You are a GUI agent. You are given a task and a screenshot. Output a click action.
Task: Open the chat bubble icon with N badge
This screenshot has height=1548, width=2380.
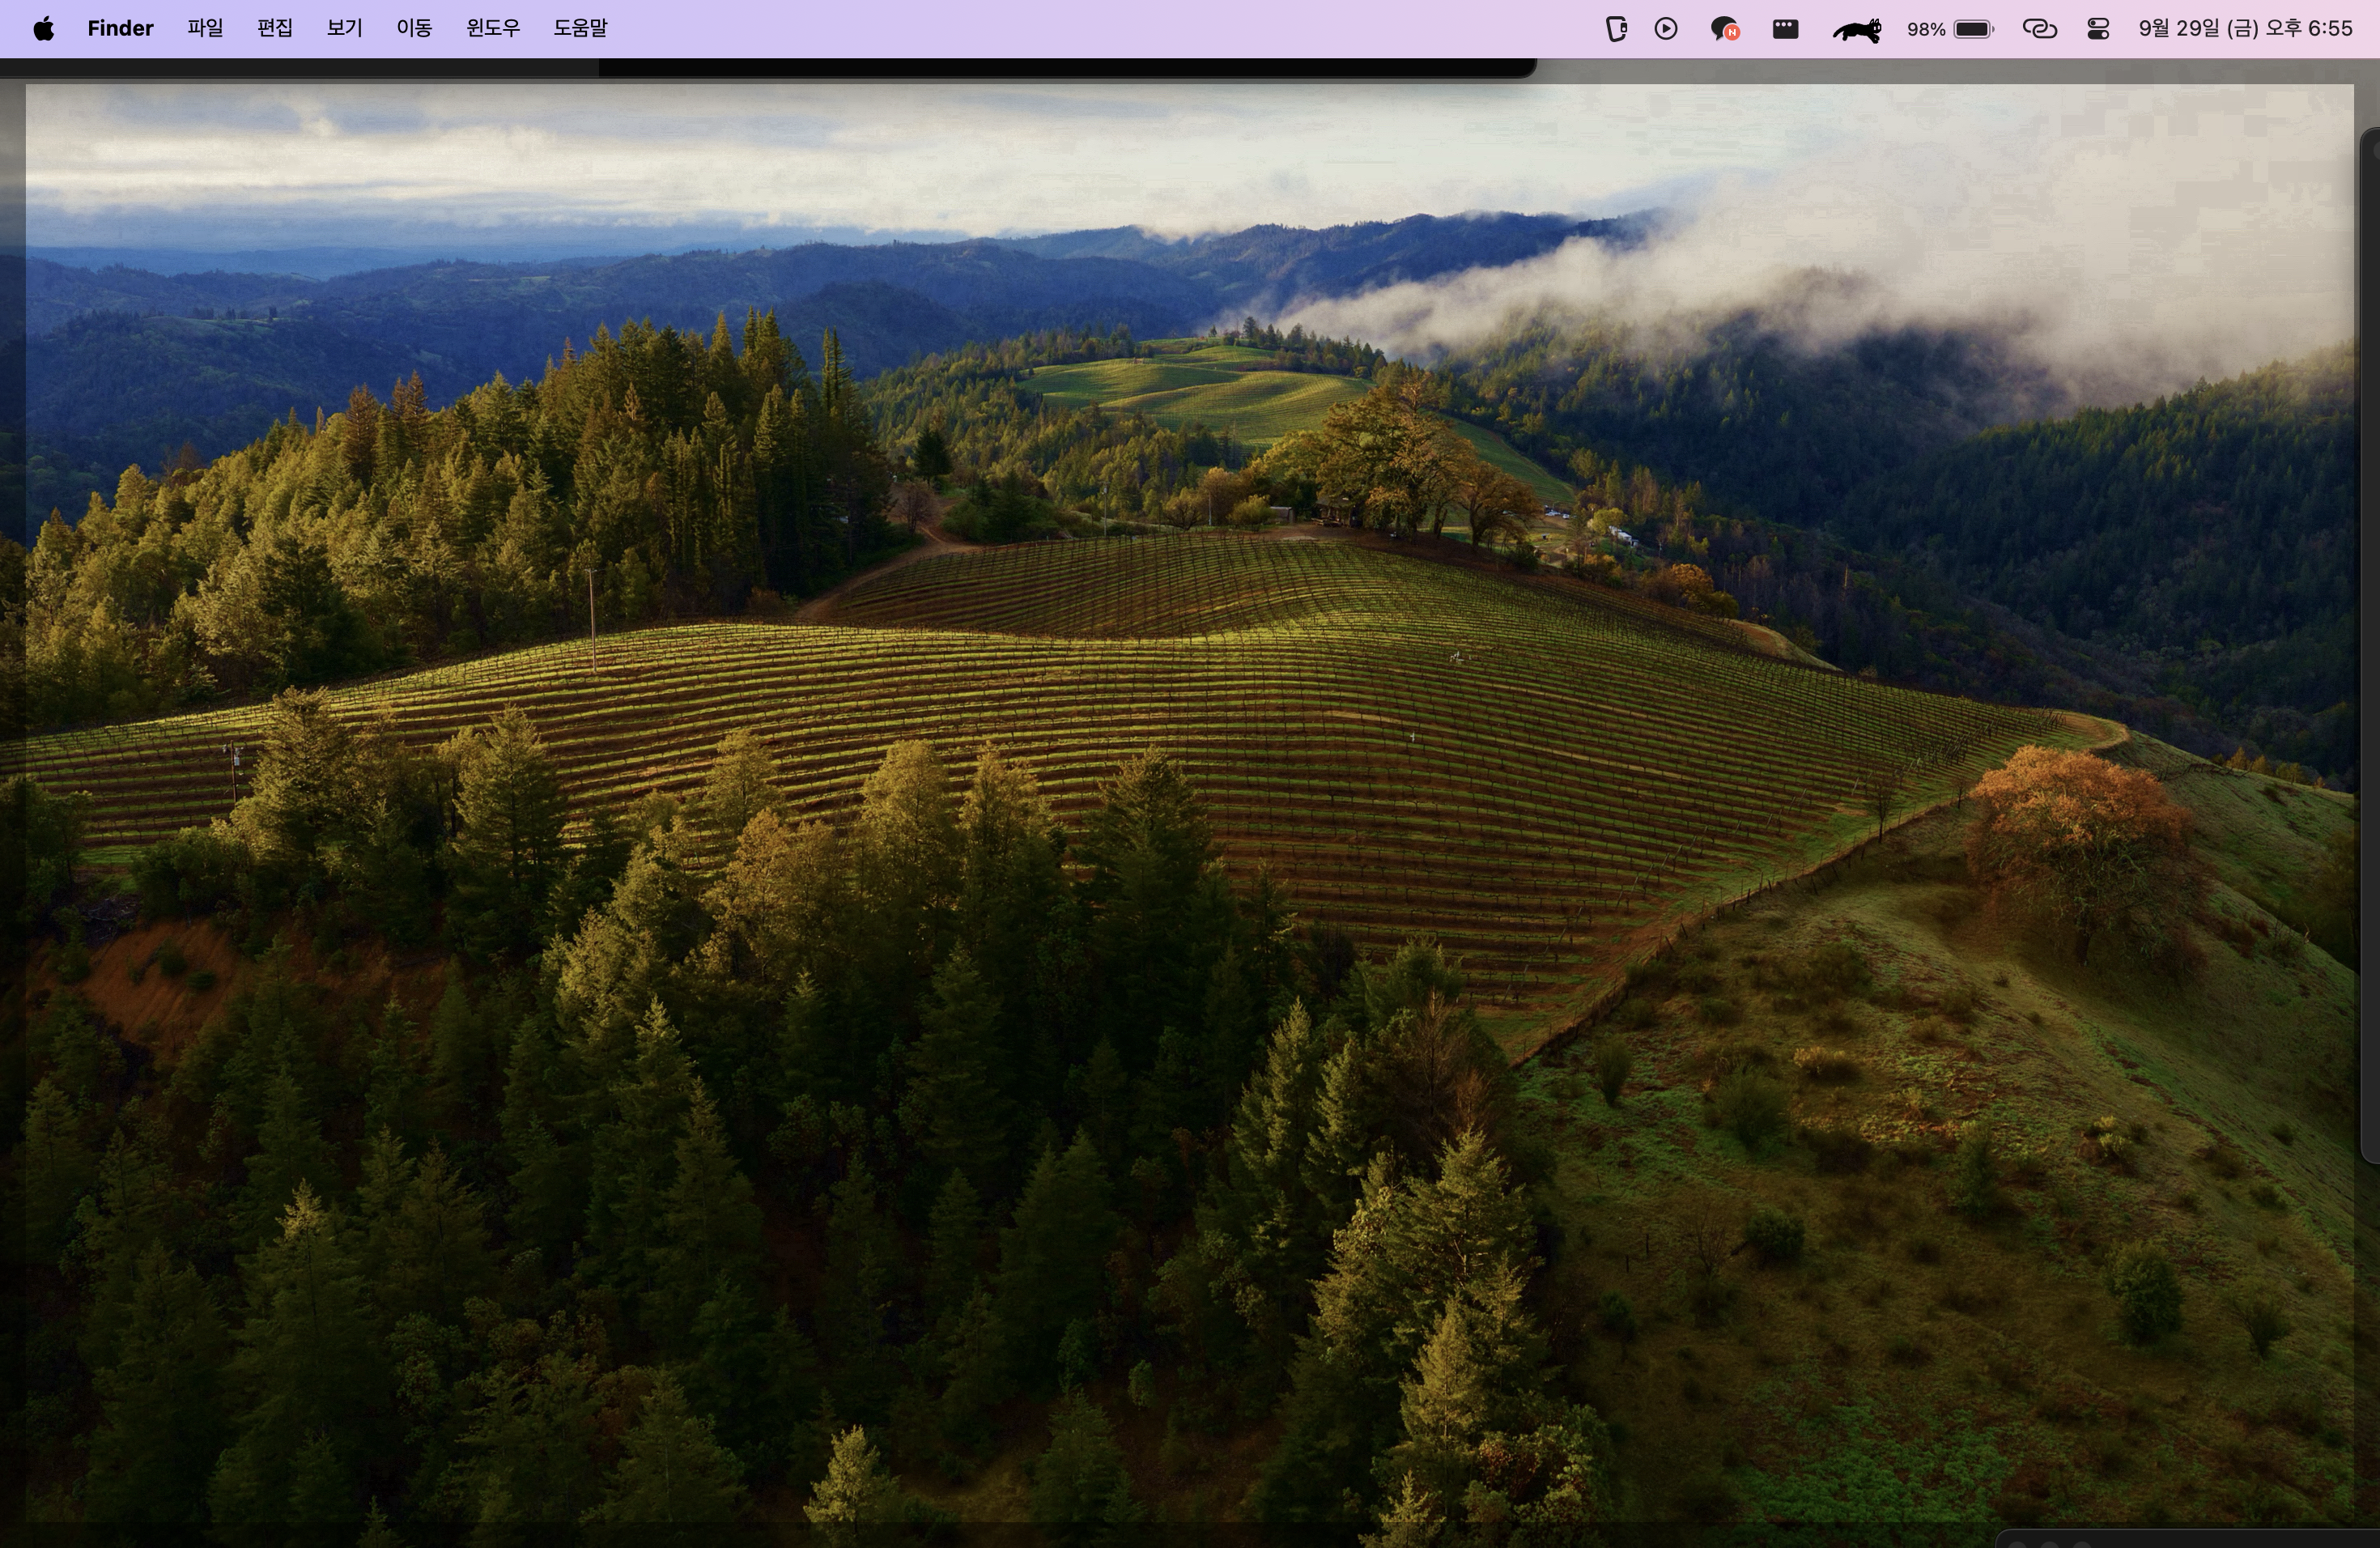pos(1725,29)
